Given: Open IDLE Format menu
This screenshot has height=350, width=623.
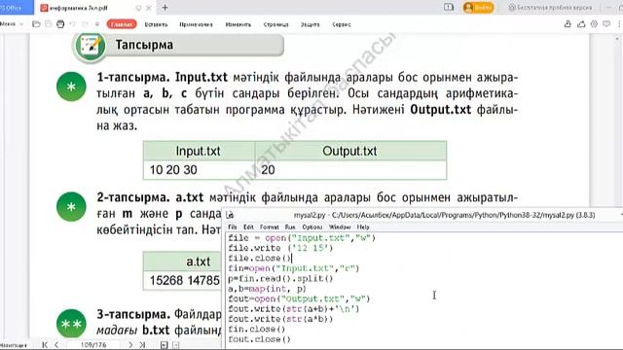Looking at the screenshot, I should [269, 227].
